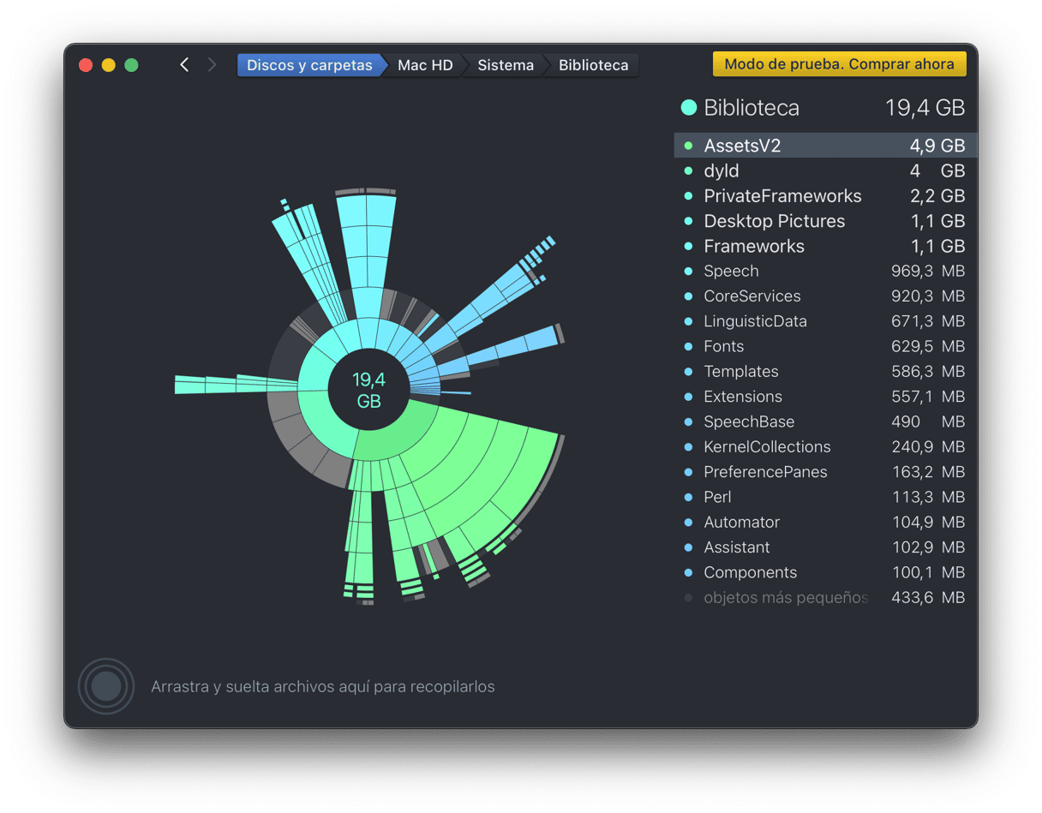Click the blue dot next to Components
Viewport: 1042px width, 813px height.
[x=688, y=572]
